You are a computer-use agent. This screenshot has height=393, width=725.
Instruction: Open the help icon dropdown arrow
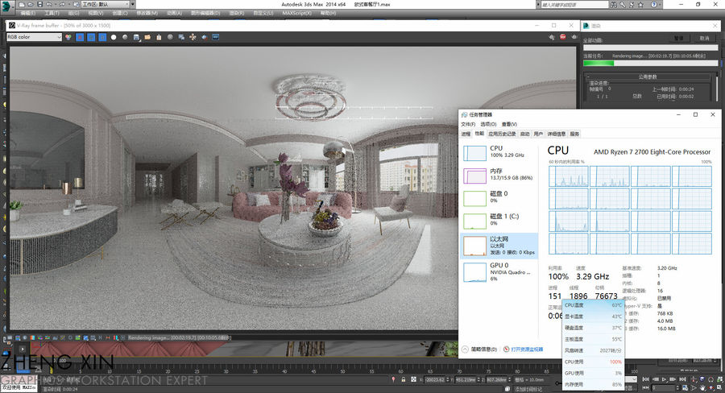pos(660,5)
